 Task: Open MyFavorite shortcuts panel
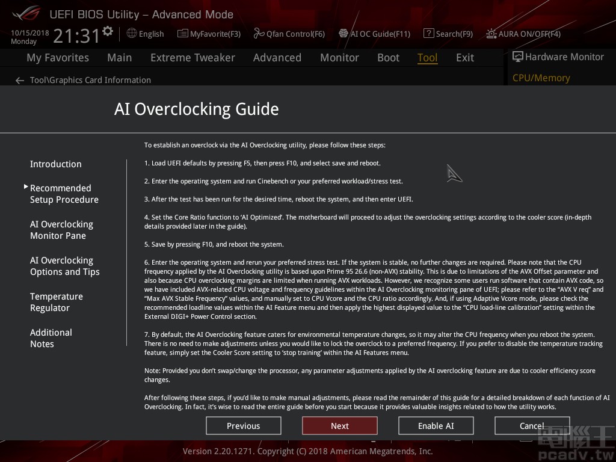(208, 34)
